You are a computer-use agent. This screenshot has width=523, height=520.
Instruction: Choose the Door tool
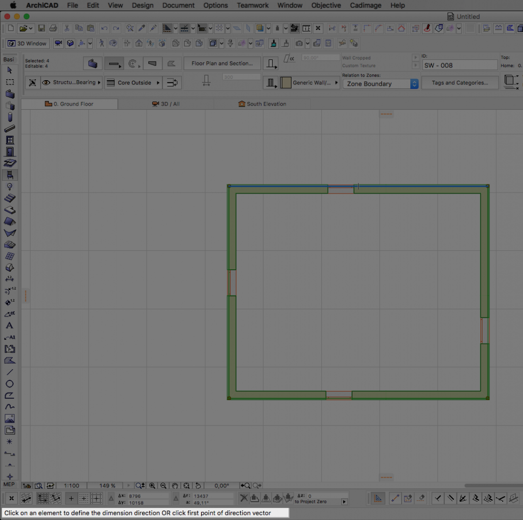tap(10, 152)
